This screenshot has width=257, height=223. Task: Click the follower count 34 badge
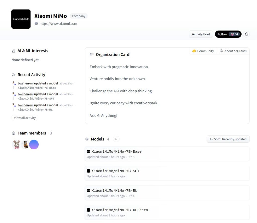tap(234, 34)
